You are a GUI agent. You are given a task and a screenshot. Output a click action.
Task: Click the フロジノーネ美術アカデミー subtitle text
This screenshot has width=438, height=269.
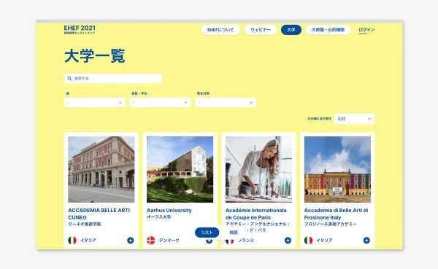tap(331, 224)
